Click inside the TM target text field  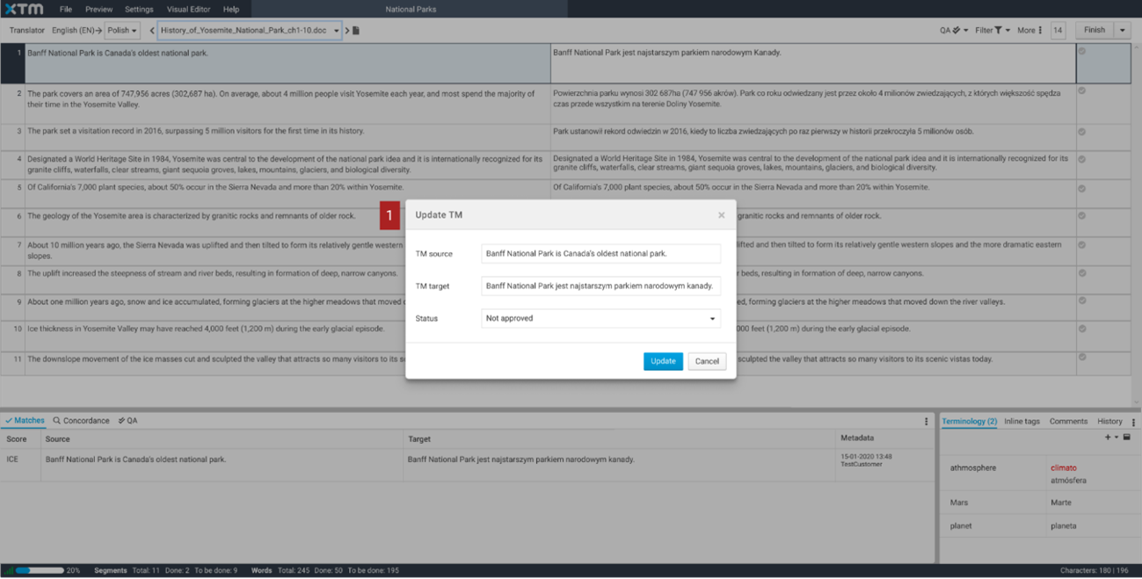pos(600,286)
